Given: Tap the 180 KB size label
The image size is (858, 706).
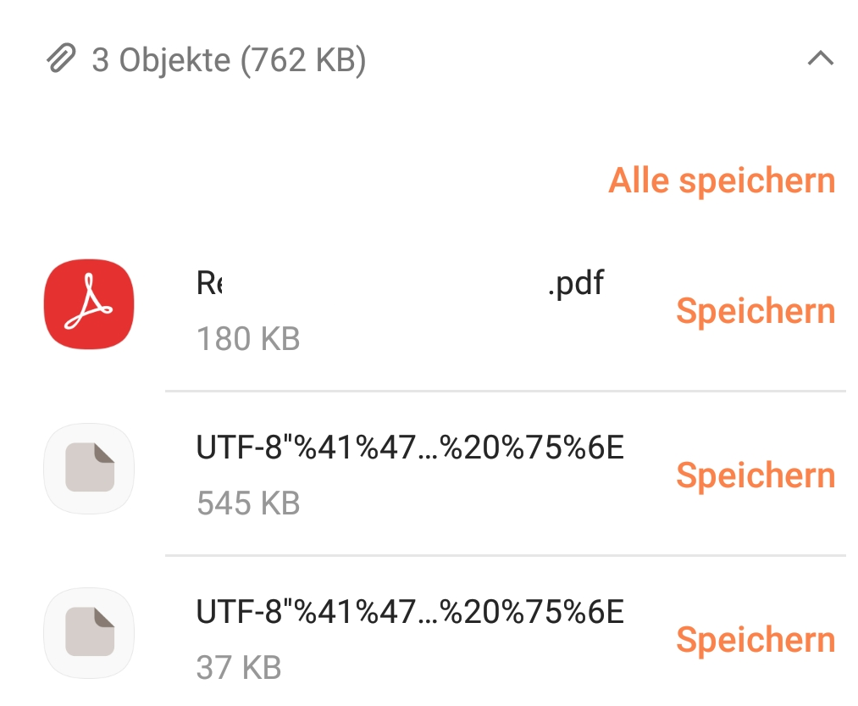Looking at the screenshot, I should coord(248,339).
